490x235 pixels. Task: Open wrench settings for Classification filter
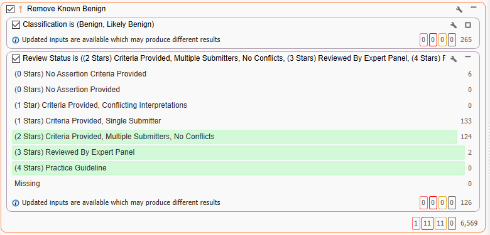coord(453,25)
